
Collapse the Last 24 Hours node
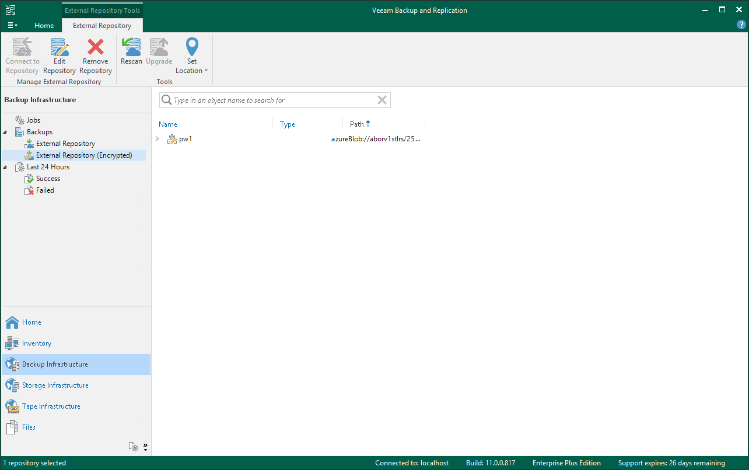pyautogui.click(x=5, y=166)
